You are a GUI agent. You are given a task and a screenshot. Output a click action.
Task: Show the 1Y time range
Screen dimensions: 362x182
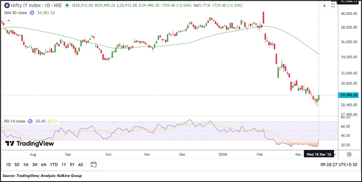click(64, 165)
